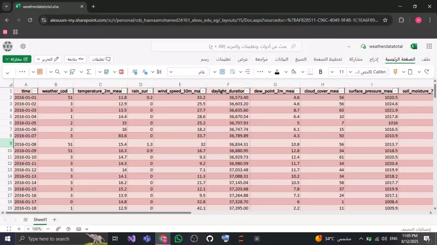Open the daylight_duration filter dropdown
Screen dimensions: 437x245
pyautogui.click(x=247, y=91)
